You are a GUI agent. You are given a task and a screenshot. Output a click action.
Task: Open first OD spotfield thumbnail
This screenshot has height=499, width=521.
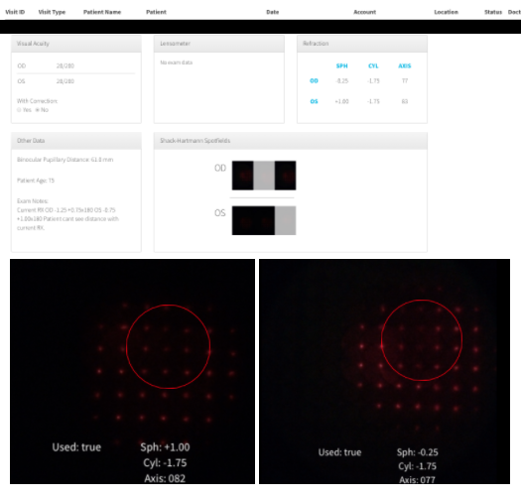tap(242, 176)
